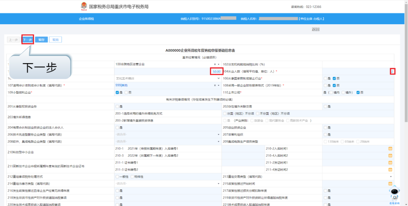The width and height of the screenshot is (408, 206).
Task: Select 分国(地区)不分项 credit method
Action: click(x=225, y=113)
